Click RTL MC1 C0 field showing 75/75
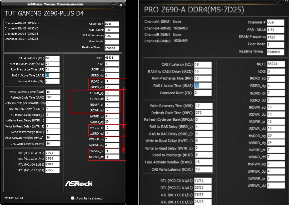 point(203,195)
